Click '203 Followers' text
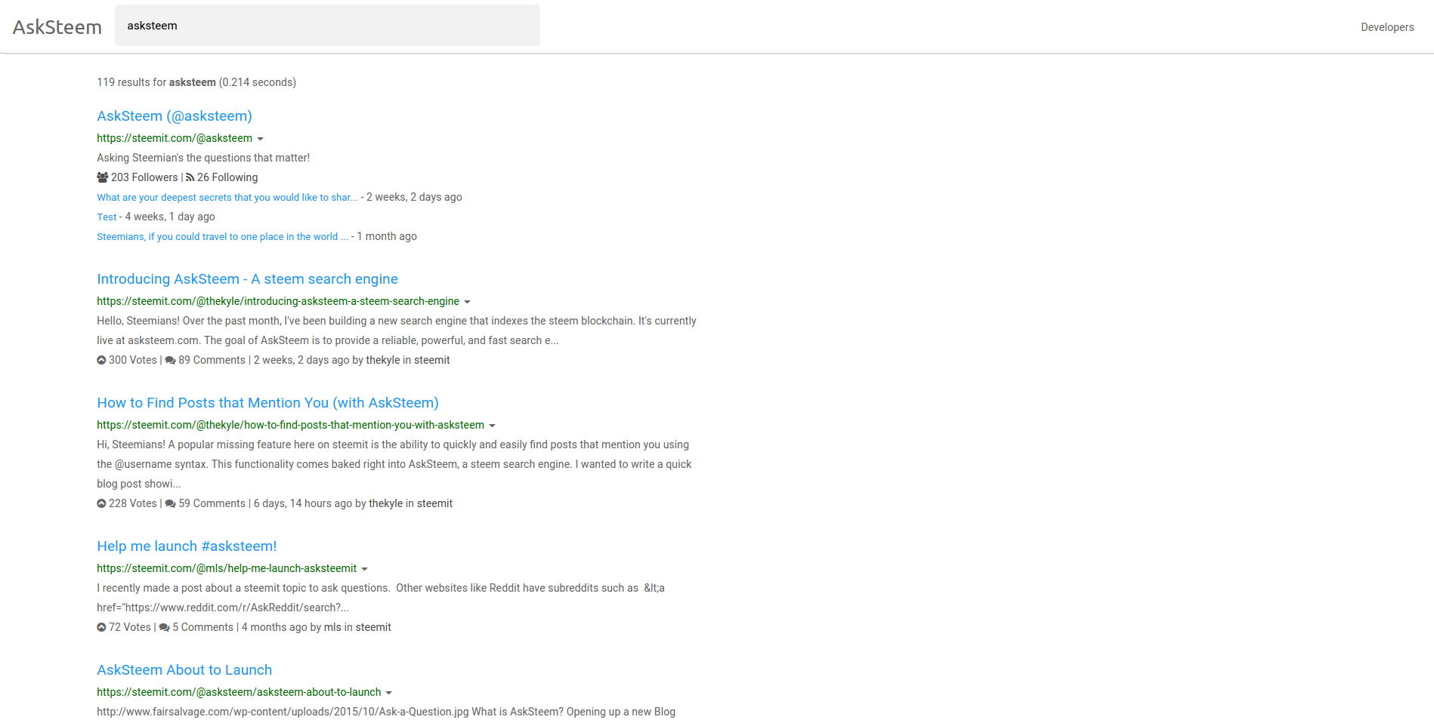 coord(144,177)
